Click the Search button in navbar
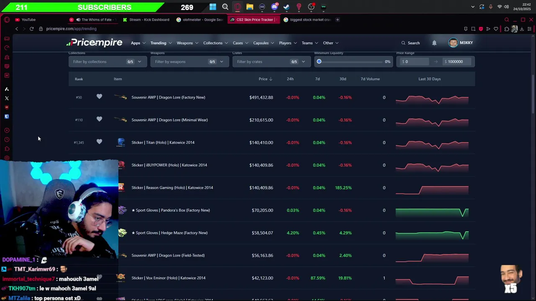Viewport: 536px width, 301px height. pos(410,43)
